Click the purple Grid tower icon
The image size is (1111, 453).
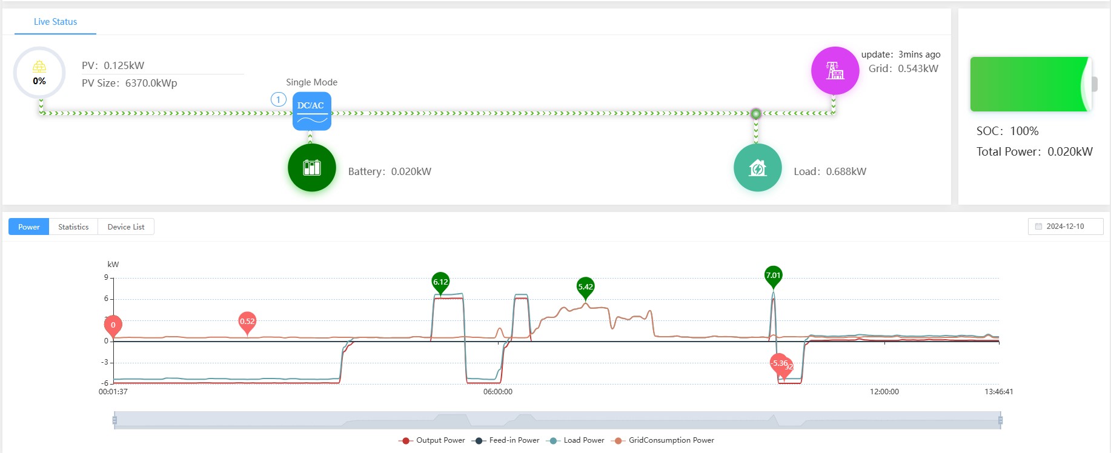835,71
